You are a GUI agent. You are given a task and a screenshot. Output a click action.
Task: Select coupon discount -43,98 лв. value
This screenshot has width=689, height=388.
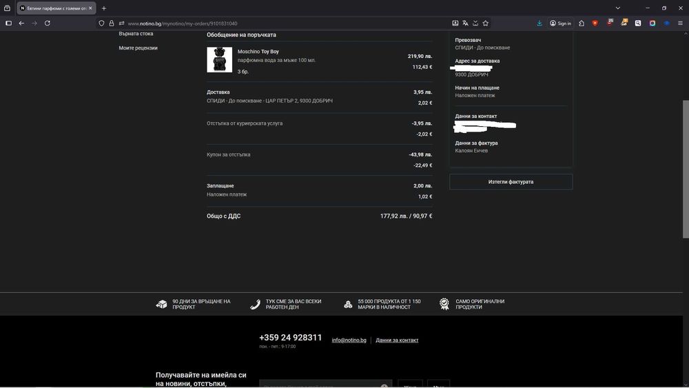(x=420, y=154)
